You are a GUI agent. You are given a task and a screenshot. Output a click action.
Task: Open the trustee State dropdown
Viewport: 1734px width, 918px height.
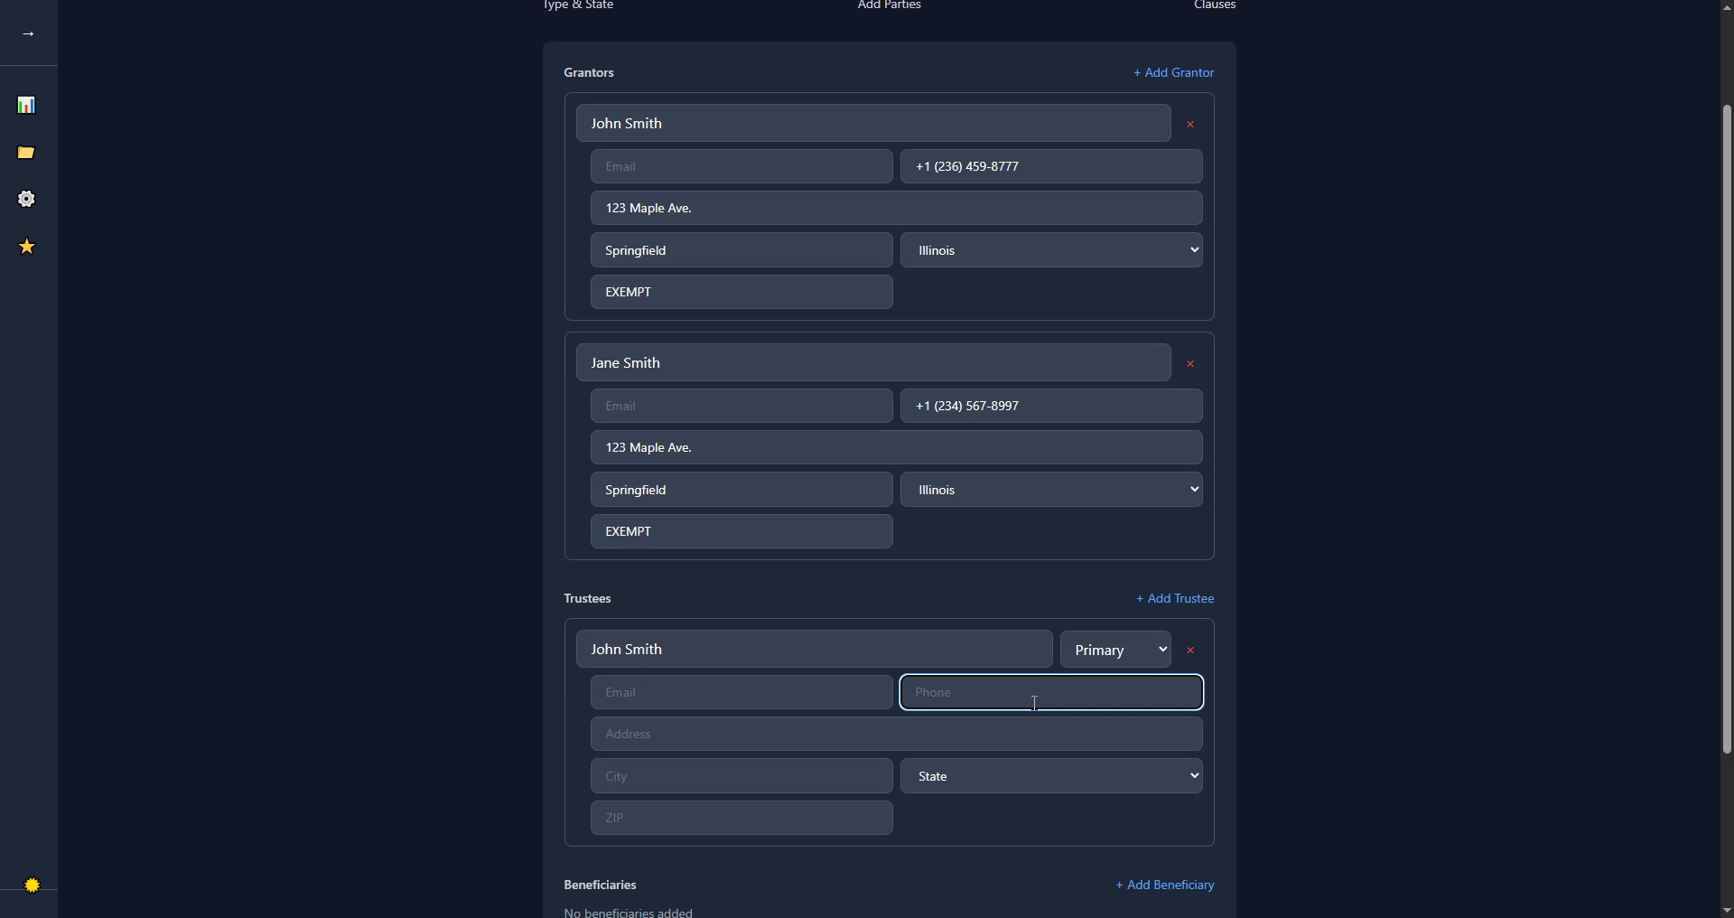point(1051,776)
